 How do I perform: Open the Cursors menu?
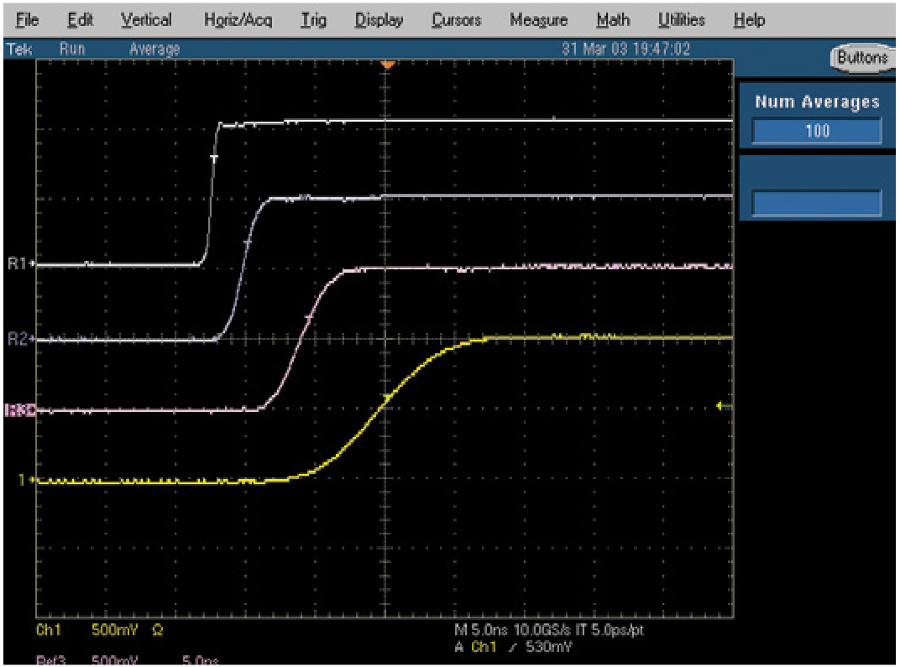[456, 20]
